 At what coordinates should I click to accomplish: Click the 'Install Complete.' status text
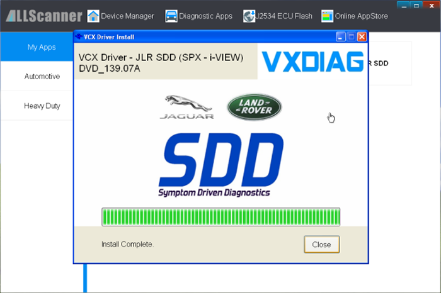point(128,244)
